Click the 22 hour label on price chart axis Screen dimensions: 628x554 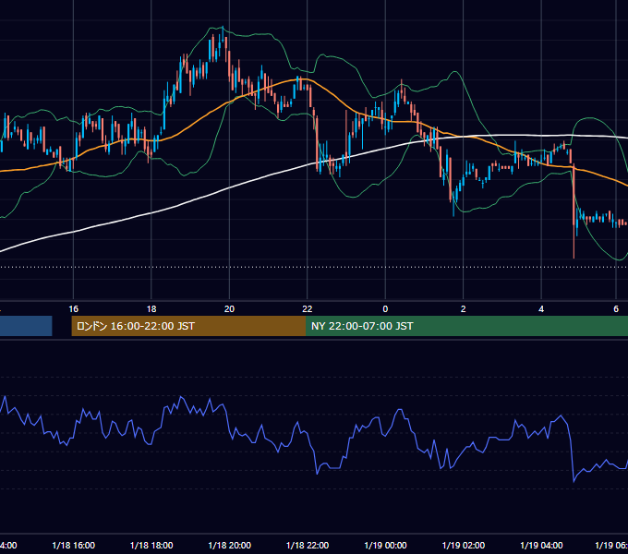pyautogui.click(x=308, y=309)
